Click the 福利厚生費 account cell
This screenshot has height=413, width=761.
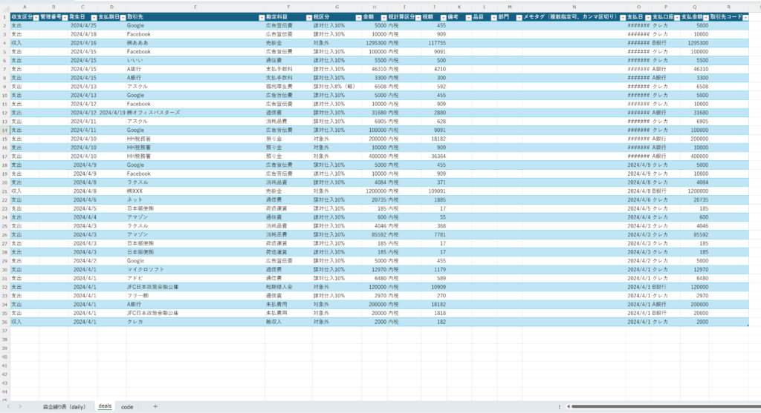288,87
